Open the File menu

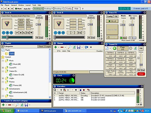(x=2, y=5)
